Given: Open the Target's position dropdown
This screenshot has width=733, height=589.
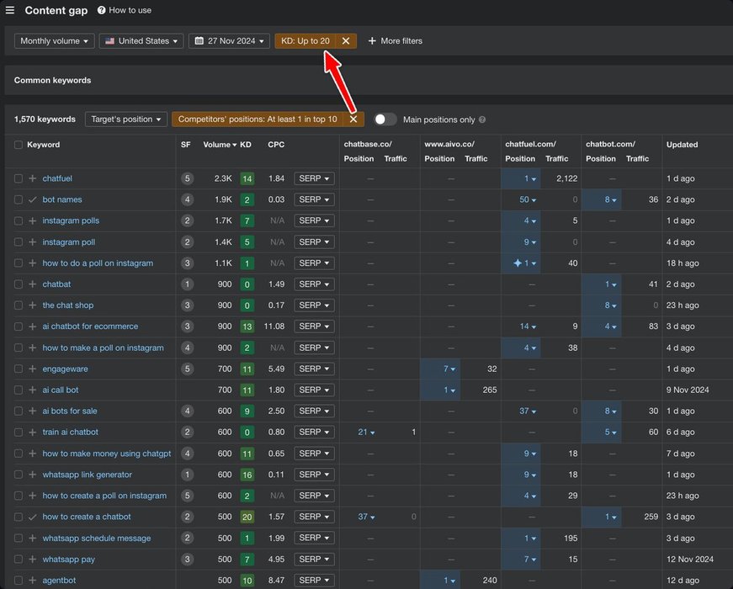Looking at the screenshot, I should [125, 119].
